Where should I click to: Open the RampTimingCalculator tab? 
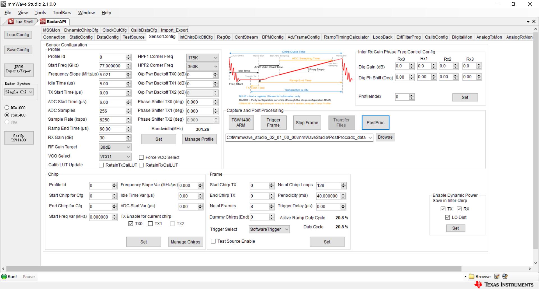pos(346,37)
